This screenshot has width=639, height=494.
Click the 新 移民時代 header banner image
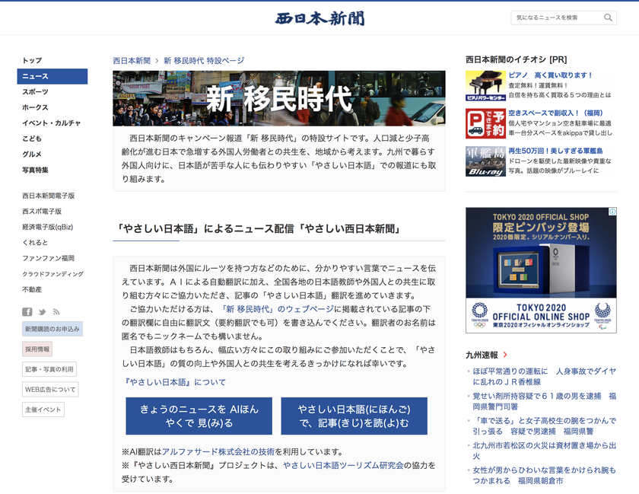pos(278,98)
